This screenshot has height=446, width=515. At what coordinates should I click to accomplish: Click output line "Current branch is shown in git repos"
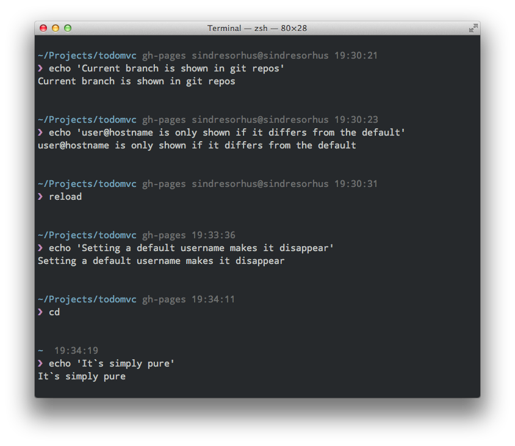tap(137, 81)
